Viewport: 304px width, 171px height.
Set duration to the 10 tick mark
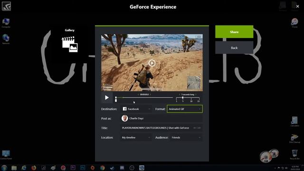click(x=191, y=100)
